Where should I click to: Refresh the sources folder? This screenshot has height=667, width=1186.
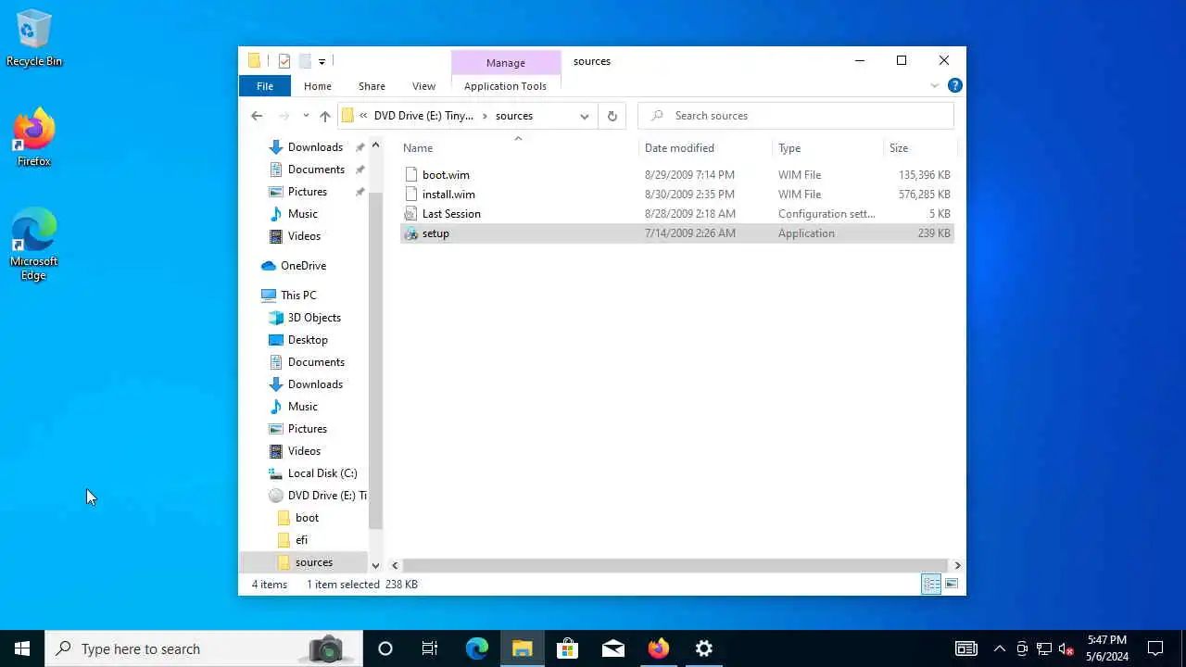point(612,116)
